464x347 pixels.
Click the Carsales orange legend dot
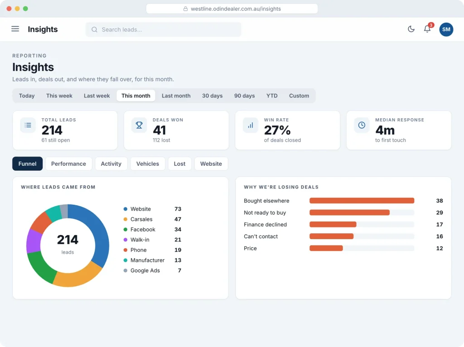click(126, 219)
